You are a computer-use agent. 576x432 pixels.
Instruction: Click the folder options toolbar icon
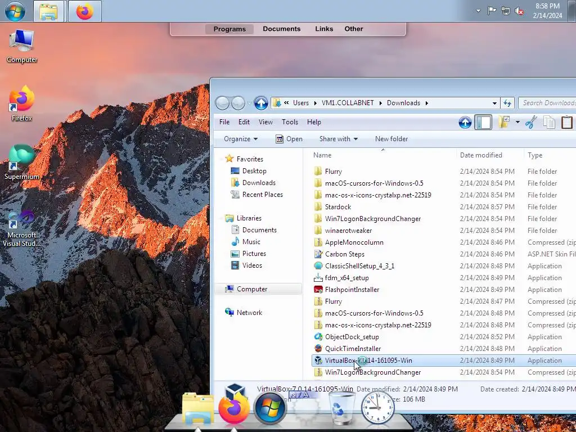(504, 122)
